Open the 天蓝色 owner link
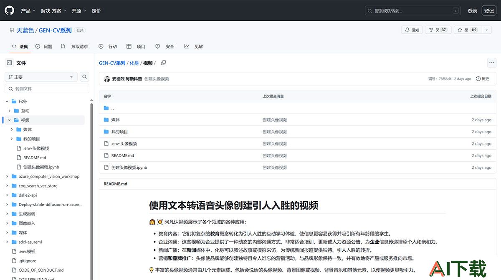Image resolution: width=501 pixels, height=280 pixels. tap(25, 30)
